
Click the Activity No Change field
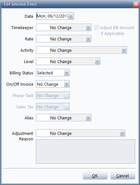pyautogui.click(x=79, y=50)
